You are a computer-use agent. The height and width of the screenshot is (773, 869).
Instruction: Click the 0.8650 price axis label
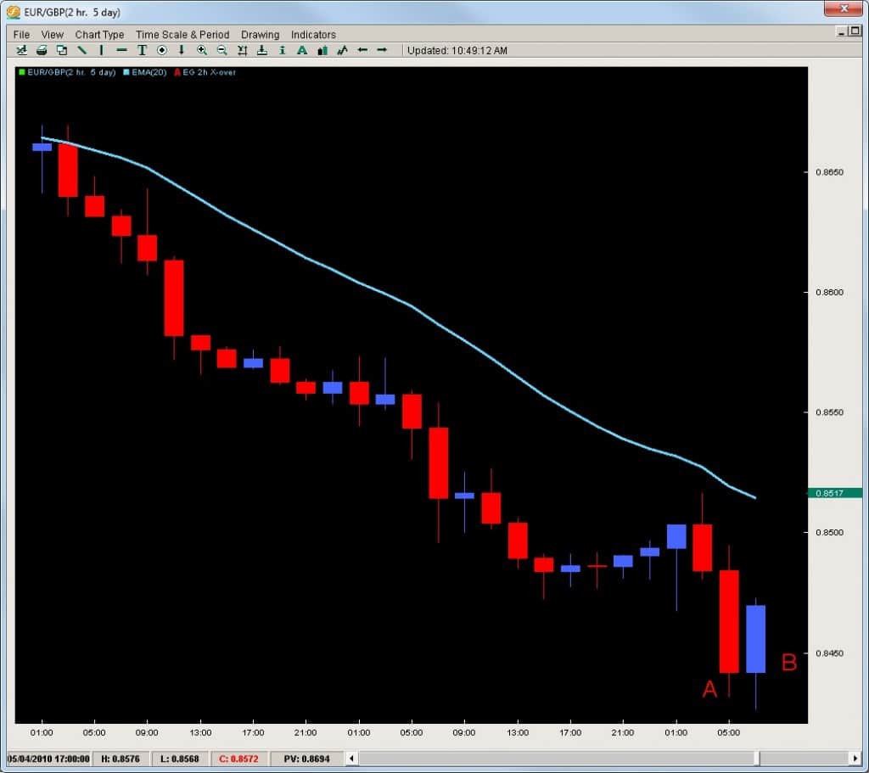830,172
